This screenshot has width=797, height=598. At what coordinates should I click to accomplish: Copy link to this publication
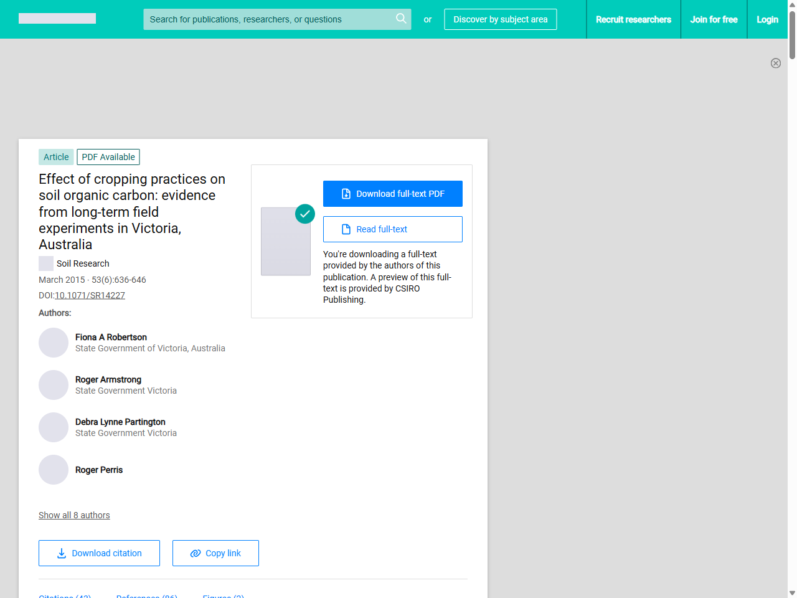[x=215, y=553]
